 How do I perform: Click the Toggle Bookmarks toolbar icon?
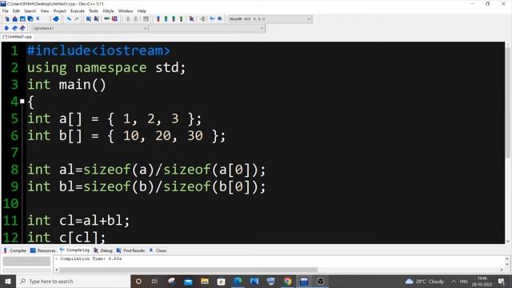[14, 28]
